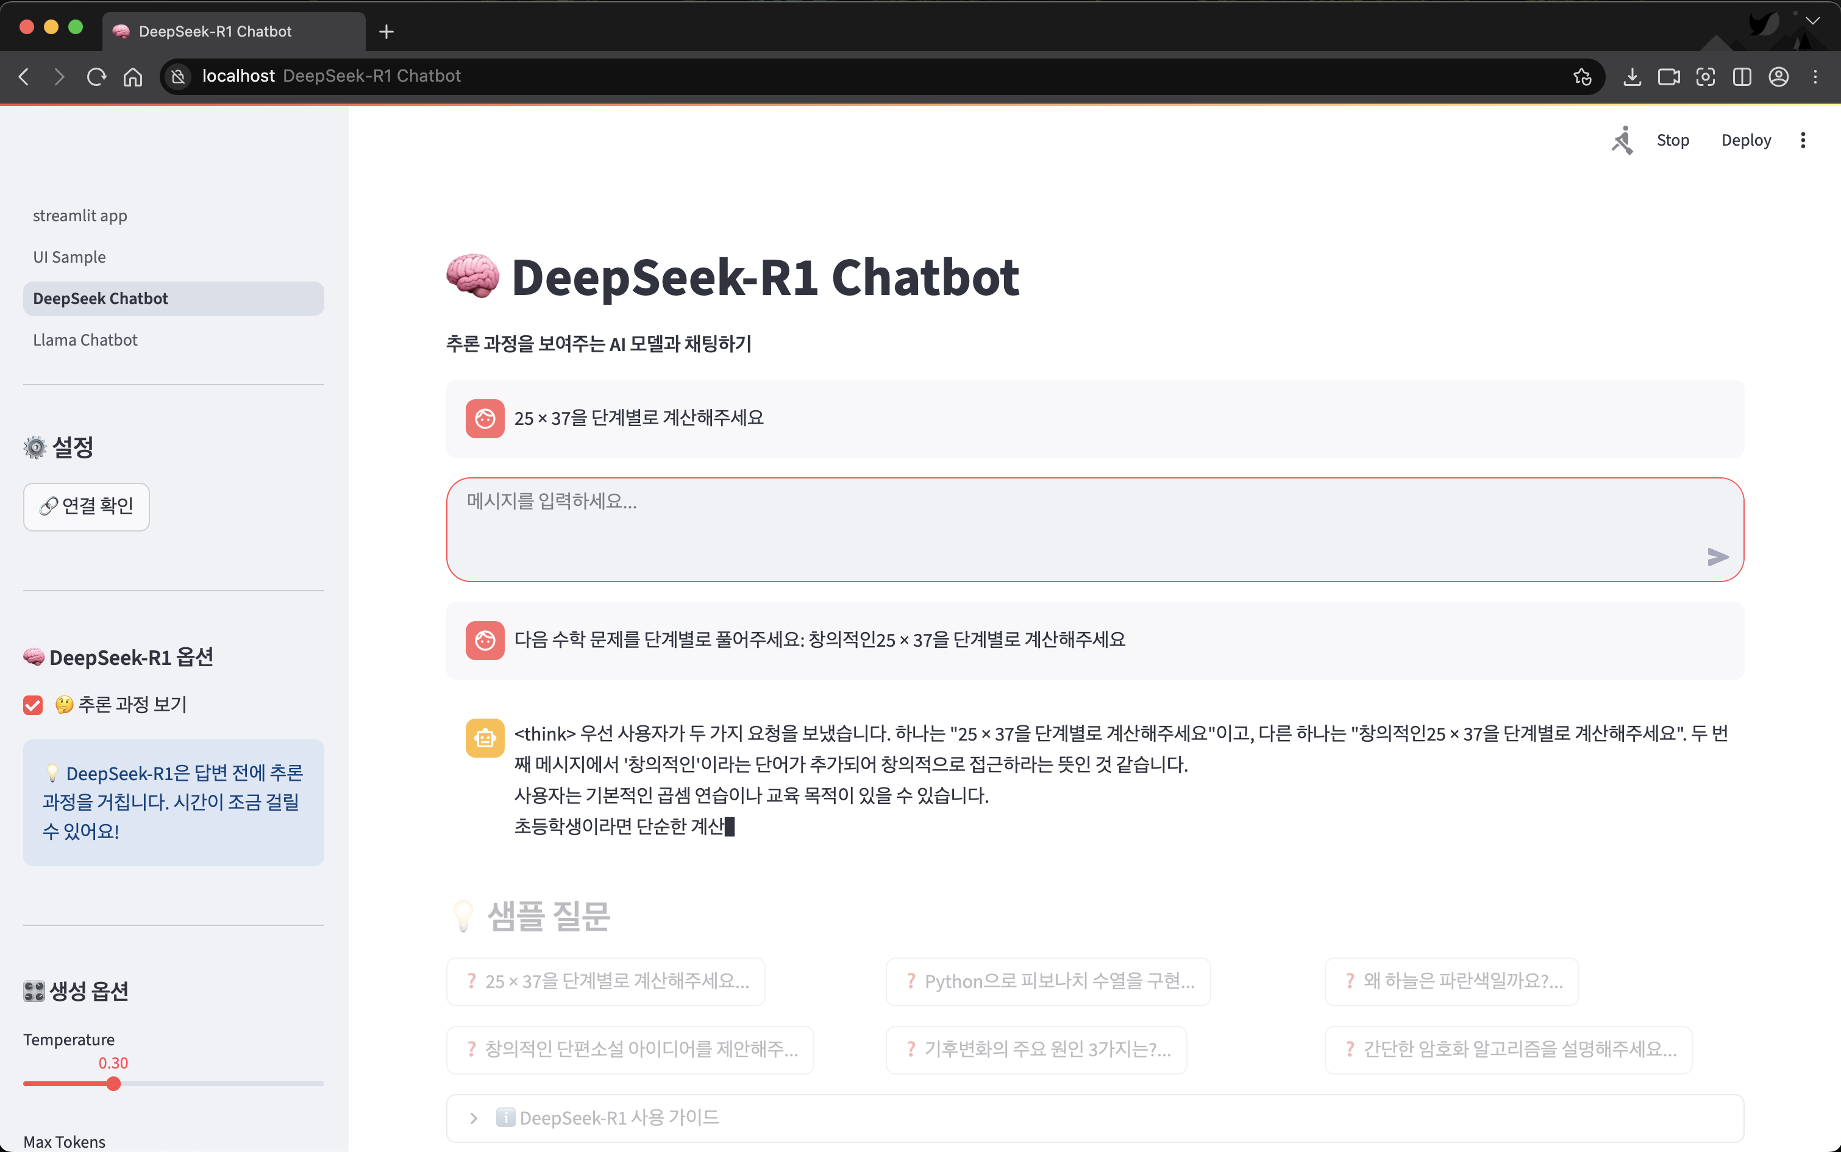Viewport: 1841px width, 1152px height.
Task: Open the UI Sample page
Action: click(x=69, y=257)
